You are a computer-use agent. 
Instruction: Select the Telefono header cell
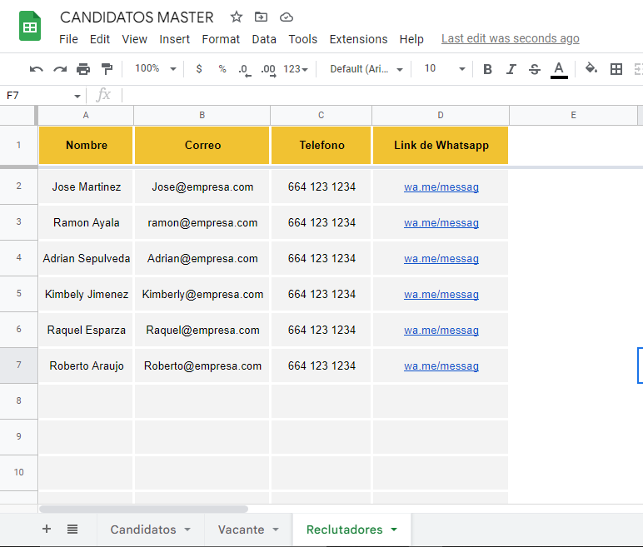pyautogui.click(x=321, y=145)
